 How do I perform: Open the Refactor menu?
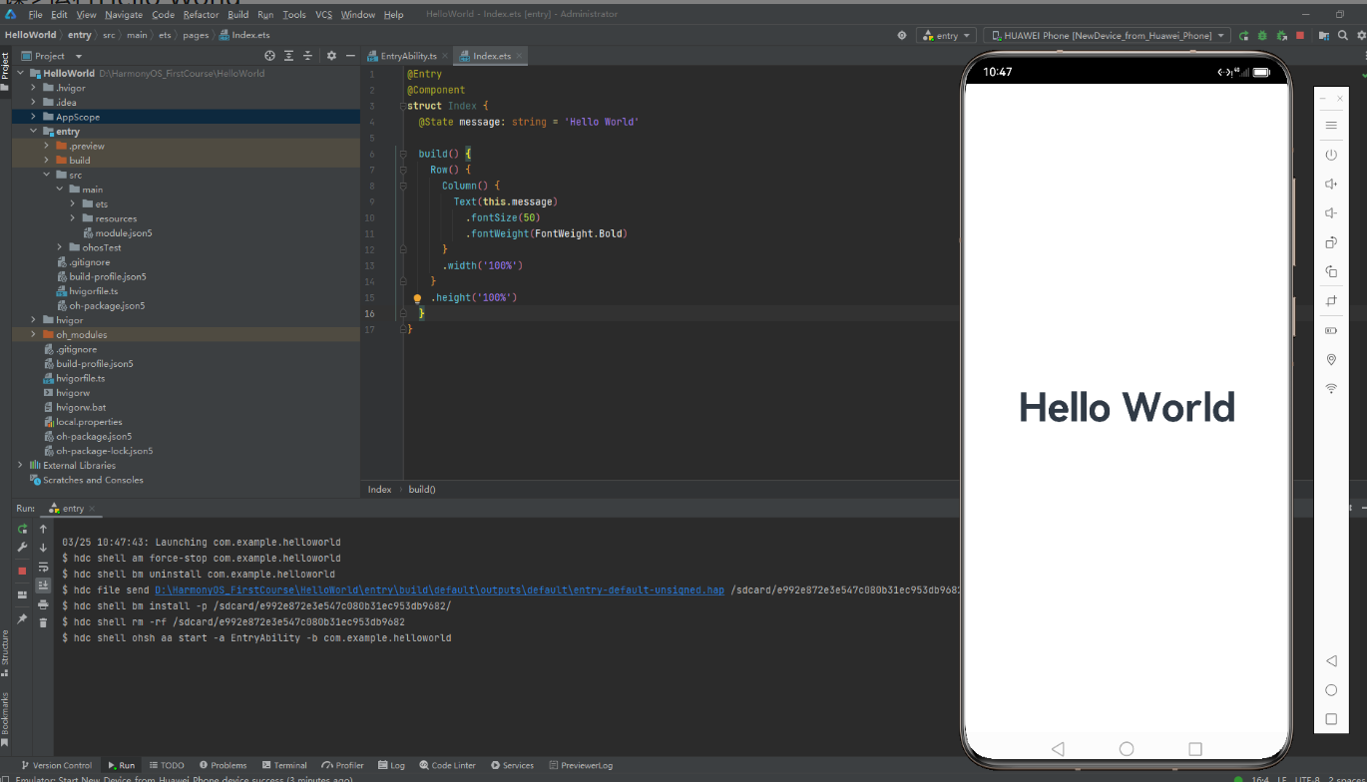click(201, 14)
